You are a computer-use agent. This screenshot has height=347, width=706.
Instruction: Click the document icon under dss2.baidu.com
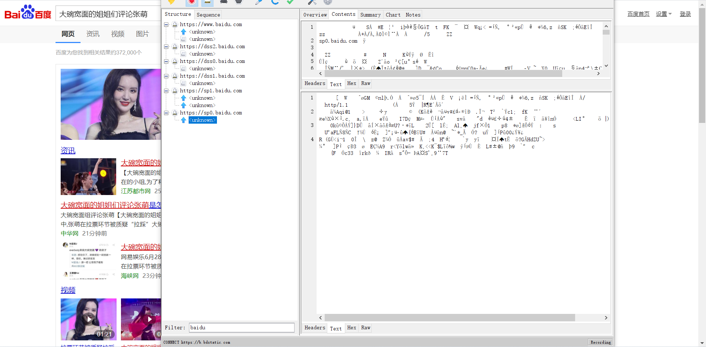183,54
